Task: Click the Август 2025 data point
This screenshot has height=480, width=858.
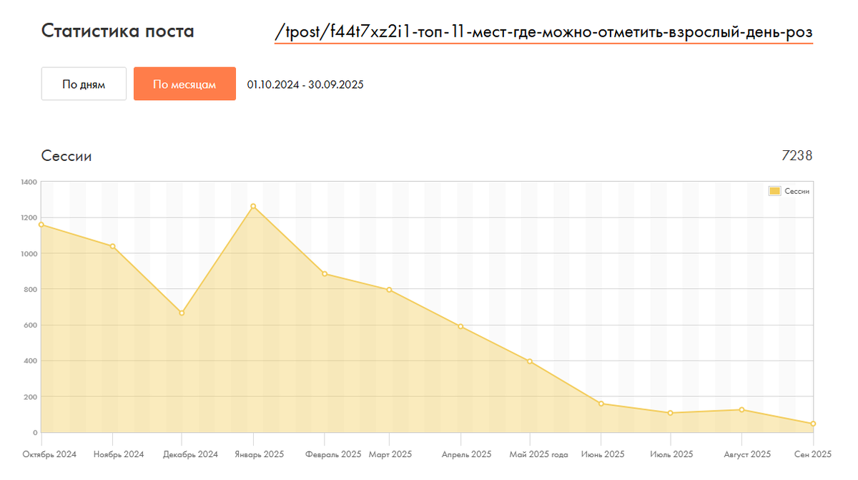Action: [x=742, y=409]
